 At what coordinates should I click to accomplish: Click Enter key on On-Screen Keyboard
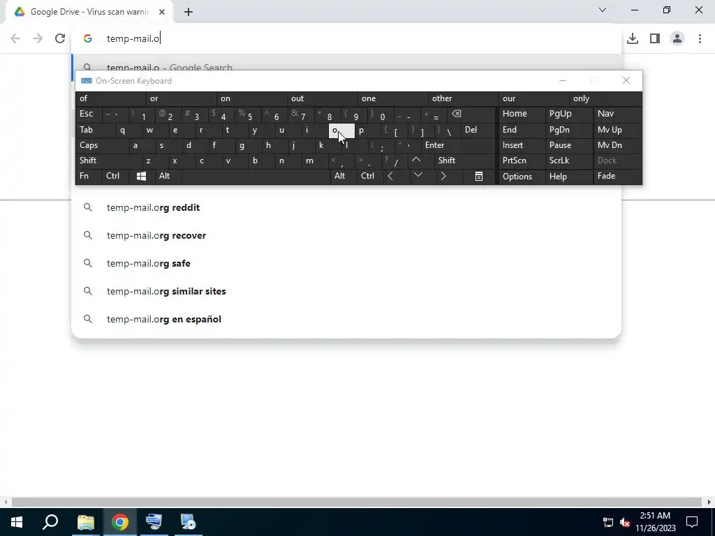[458, 145]
